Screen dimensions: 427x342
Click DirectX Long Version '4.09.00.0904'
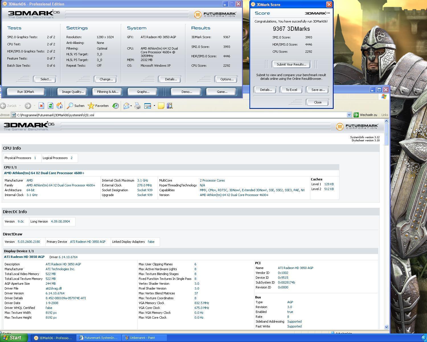pyautogui.click(x=60, y=221)
